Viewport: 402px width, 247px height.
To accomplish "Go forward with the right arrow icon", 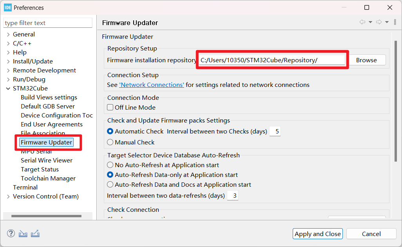I will pos(378,22).
